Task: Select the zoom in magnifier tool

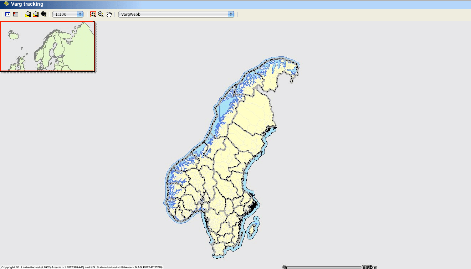Action: 93,14
